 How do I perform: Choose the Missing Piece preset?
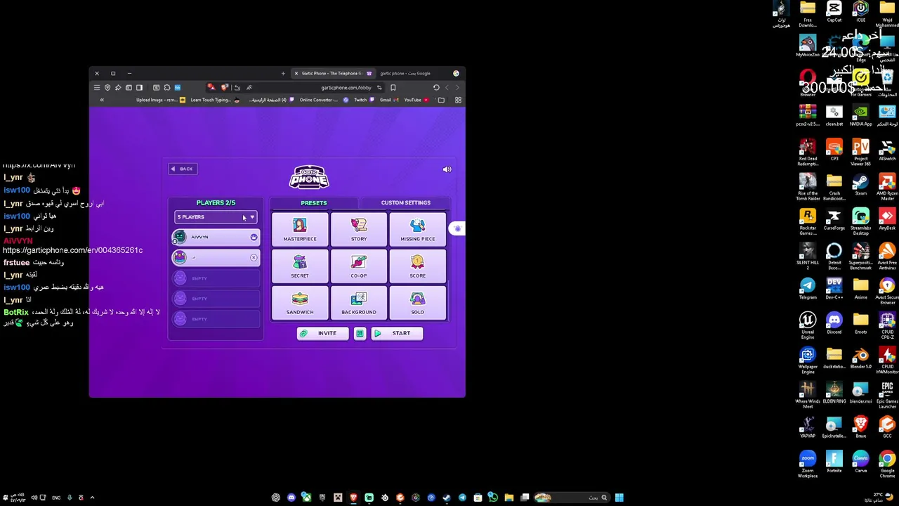click(418, 229)
